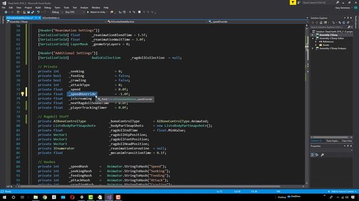Open Task View on the taskbar

pos(22,197)
